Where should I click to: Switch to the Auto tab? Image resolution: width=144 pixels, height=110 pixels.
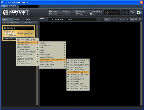[x=32, y=19]
